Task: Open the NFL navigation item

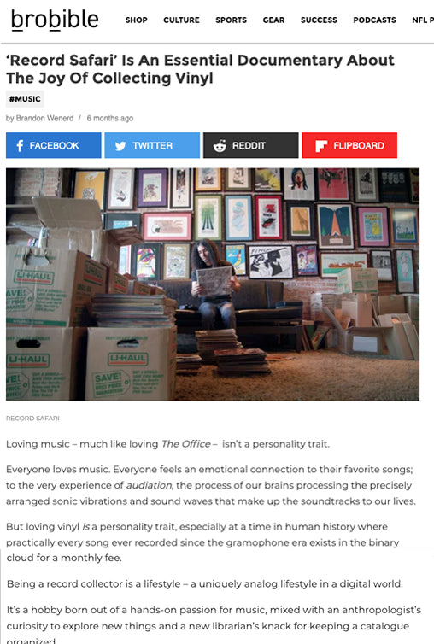Action: point(423,20)
